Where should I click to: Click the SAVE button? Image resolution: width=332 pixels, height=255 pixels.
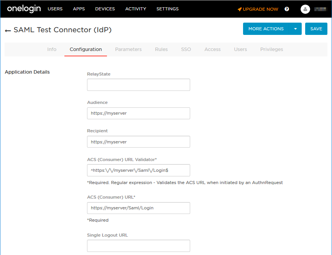pos(316,29)
